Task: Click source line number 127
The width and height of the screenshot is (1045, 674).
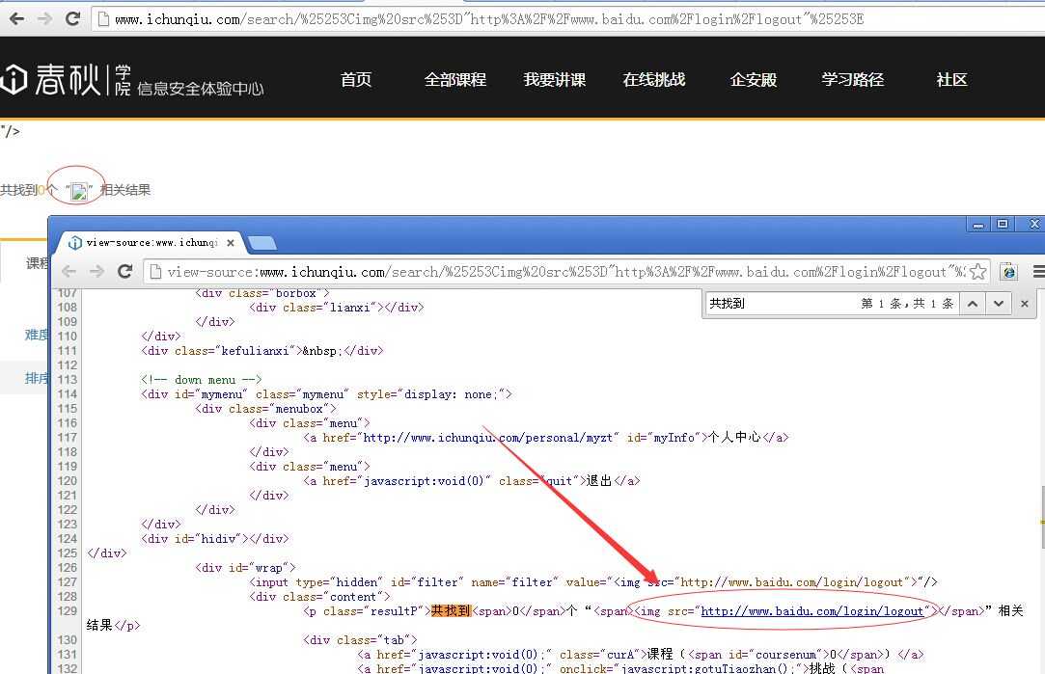Action: [68, 582]
